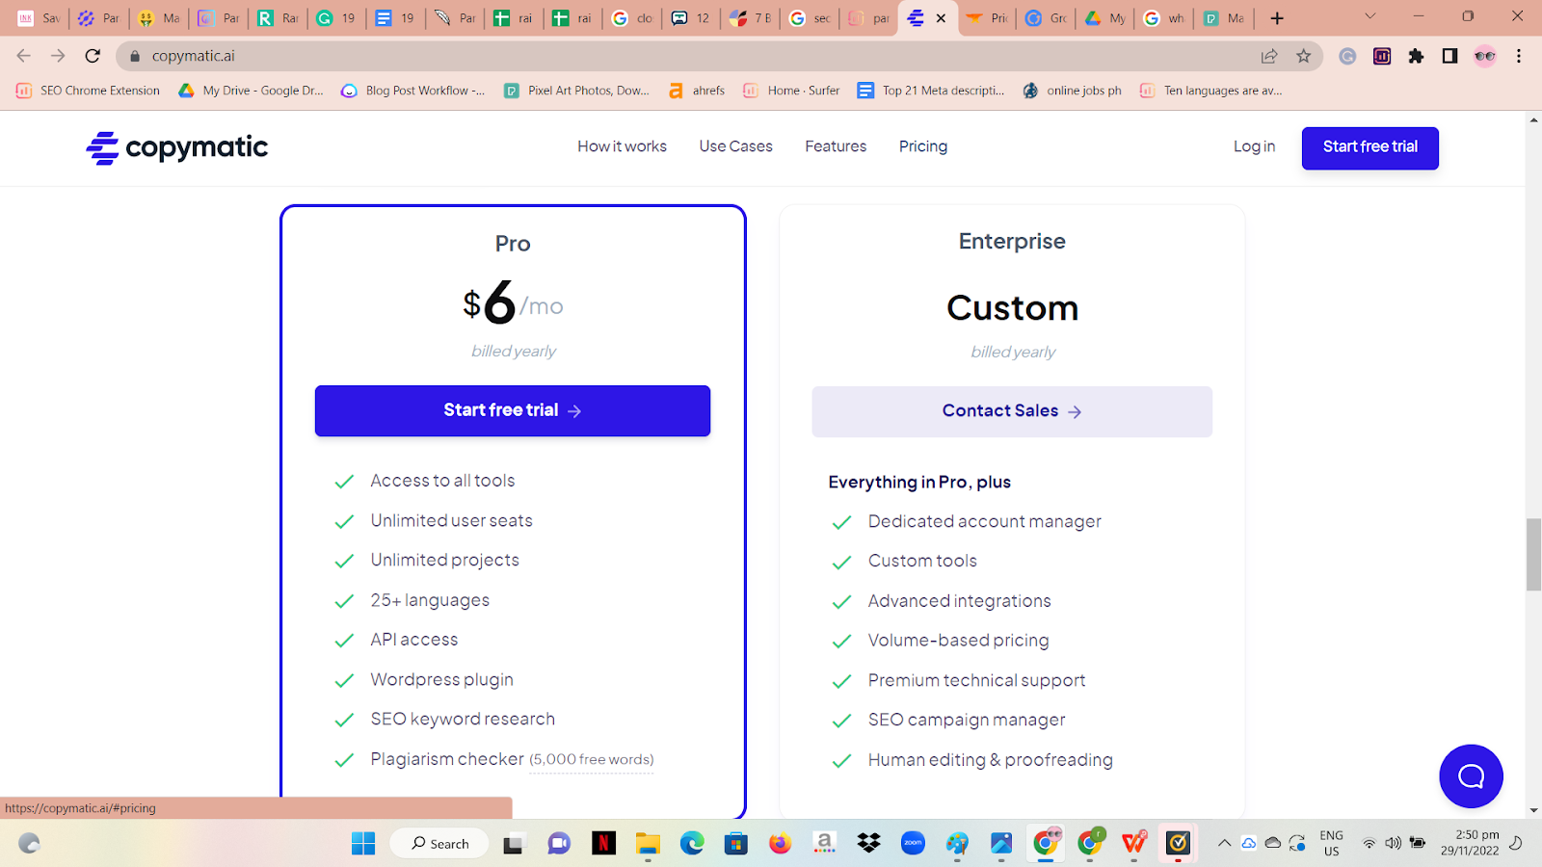Click the volume icon in the system tray

(x=1393, y=843)
